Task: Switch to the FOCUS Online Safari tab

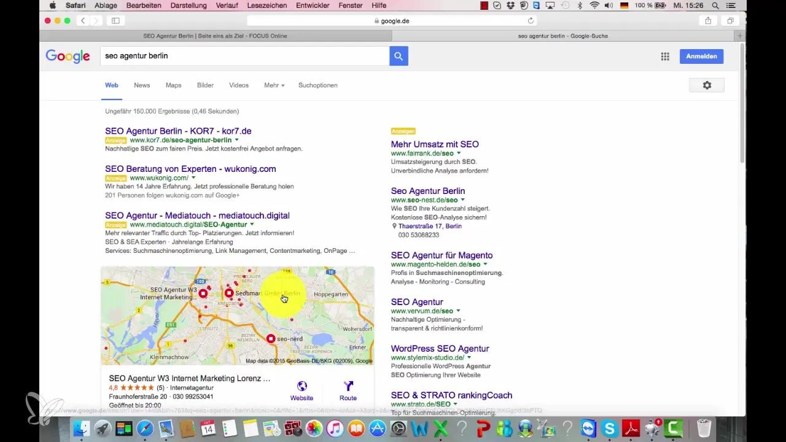Action: (215, 36)
